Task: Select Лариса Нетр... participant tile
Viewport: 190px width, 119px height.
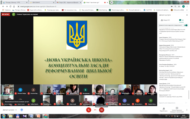Action: pos(151,101)
